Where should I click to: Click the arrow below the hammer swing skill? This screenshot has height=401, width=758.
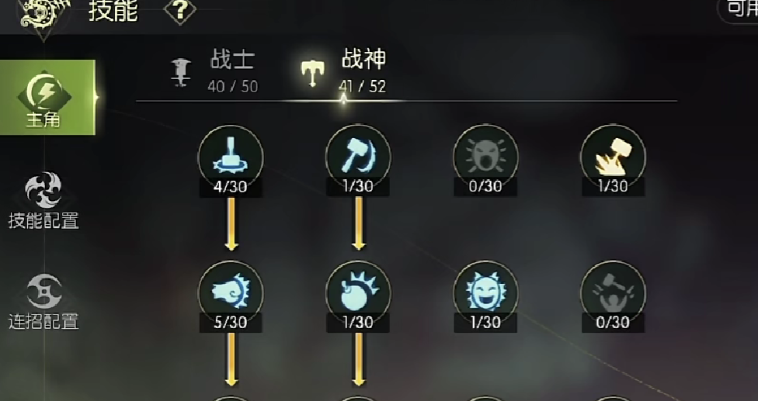point(358,224)
